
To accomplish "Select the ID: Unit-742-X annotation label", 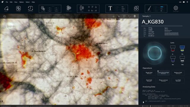I will point(102,43).
